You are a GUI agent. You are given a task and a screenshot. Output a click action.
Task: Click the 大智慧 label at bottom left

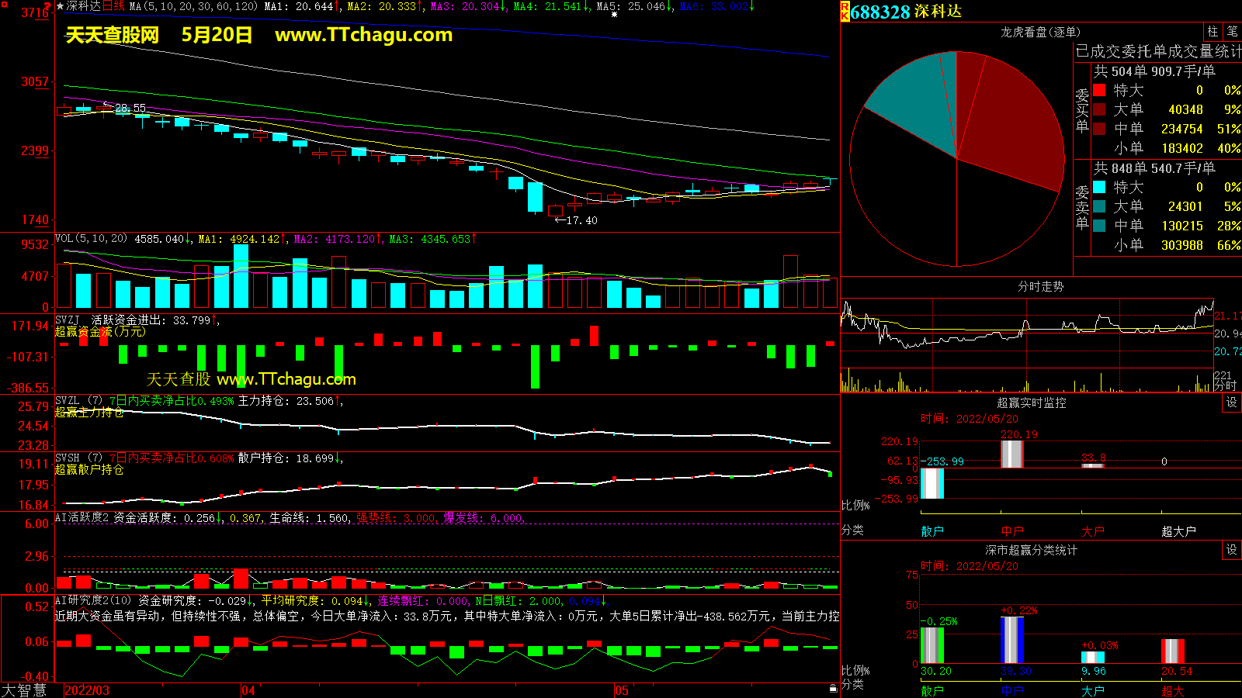point(24,690)
